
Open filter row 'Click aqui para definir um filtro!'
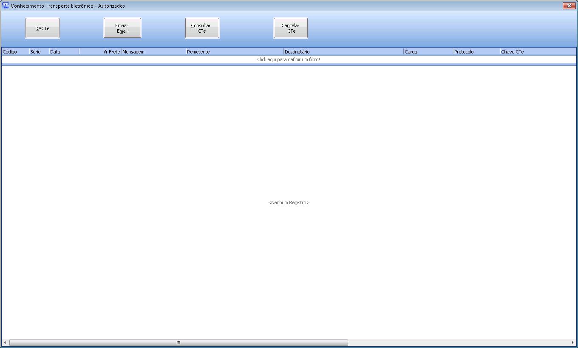pyautogui.click(x=289, y=60)
